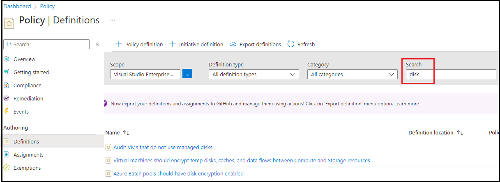Click plus icon for Initiative definition
This screenshot has height=182, width=500.
(173, 44)
